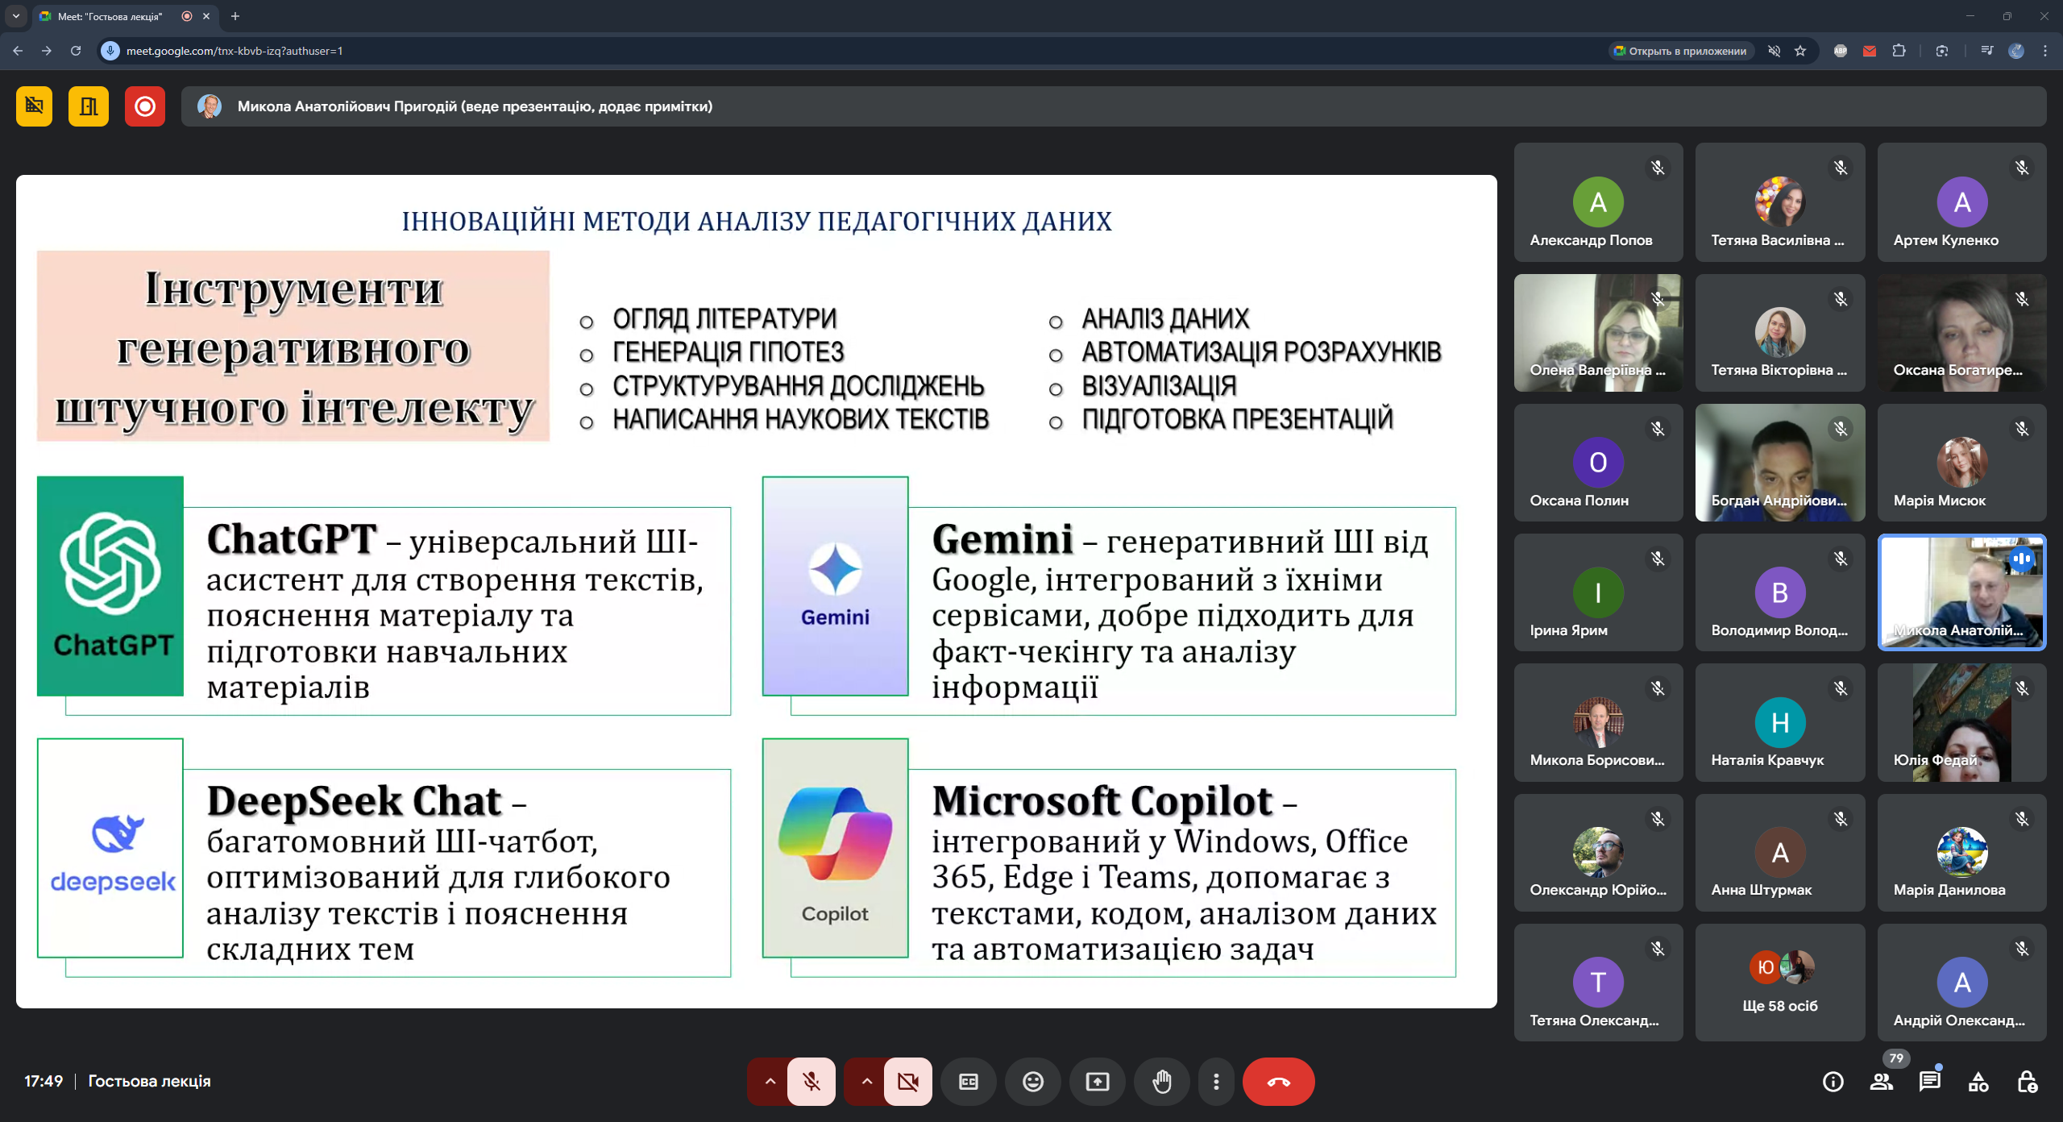Image resolution: width=2063 pixels, height=1122 pixels.
Task: Click the Оксана Полин participant tile
Action: coord(1598,463)
